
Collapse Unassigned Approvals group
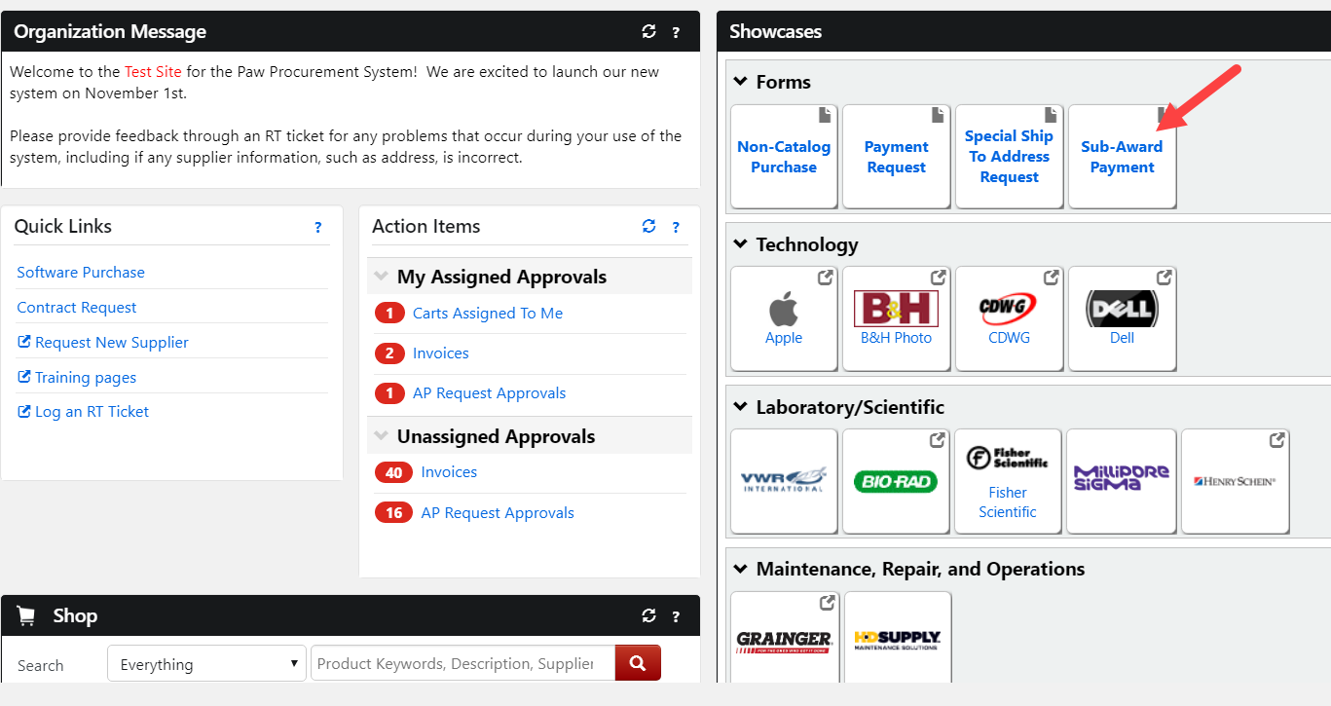point(381,436)
